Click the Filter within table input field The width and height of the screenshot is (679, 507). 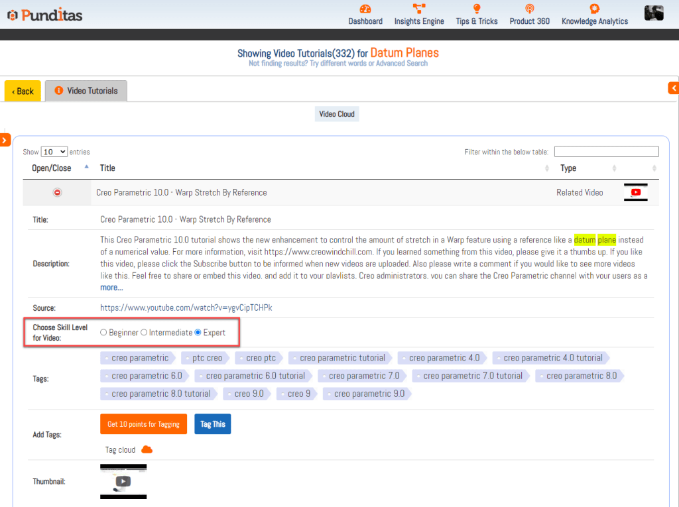pyautogui.click(x=606, y=152)
